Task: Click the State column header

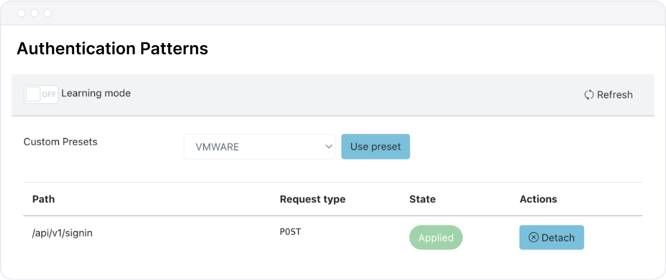Action: tap(422, 199)
